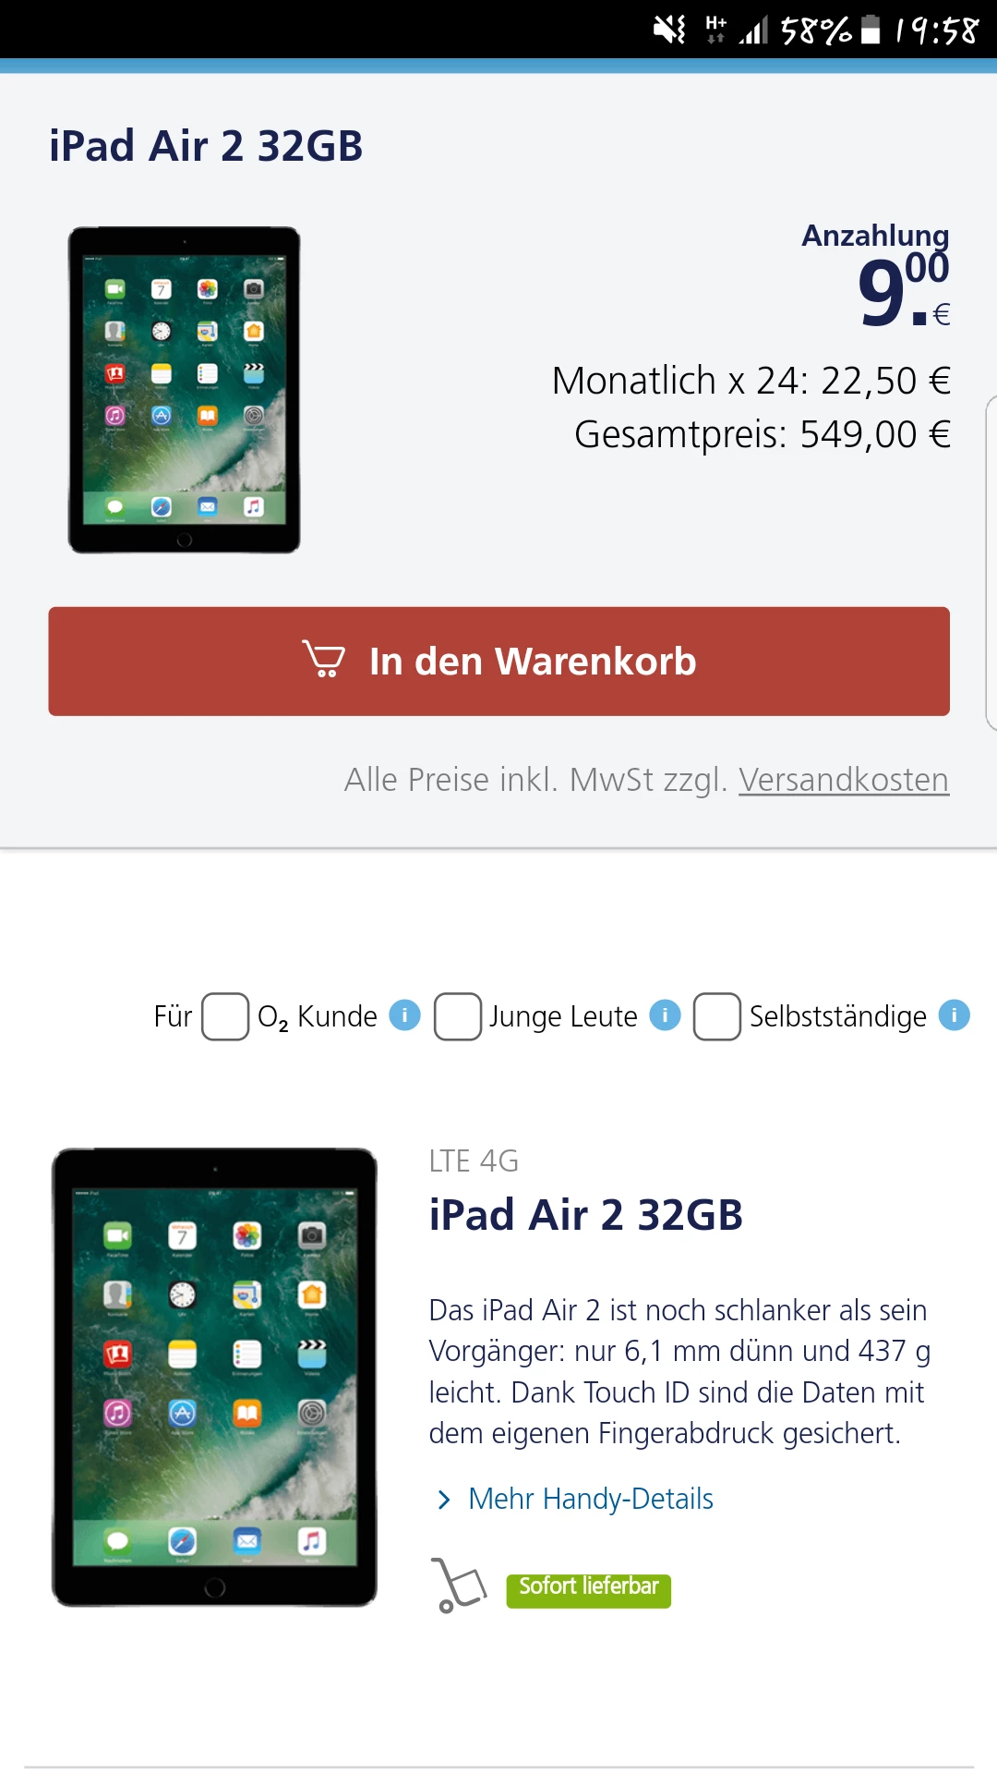
Task: Expand Mehr Handy-Details chevron
Action: 444,1500
